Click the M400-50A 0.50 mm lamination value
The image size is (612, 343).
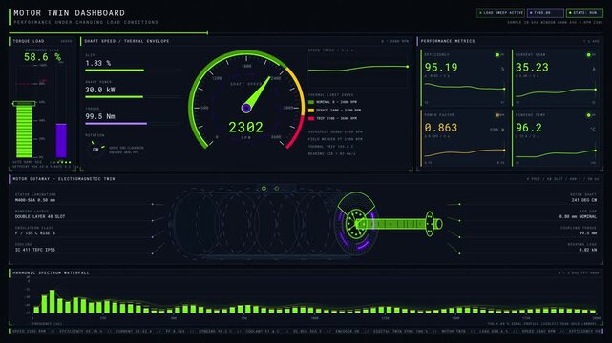pos(35,200)
